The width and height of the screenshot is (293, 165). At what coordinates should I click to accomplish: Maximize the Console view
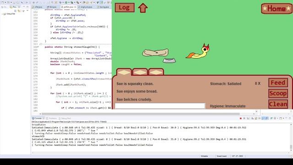(290, 118)
